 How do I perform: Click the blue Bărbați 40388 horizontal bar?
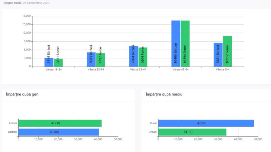[x=58, y=132]
